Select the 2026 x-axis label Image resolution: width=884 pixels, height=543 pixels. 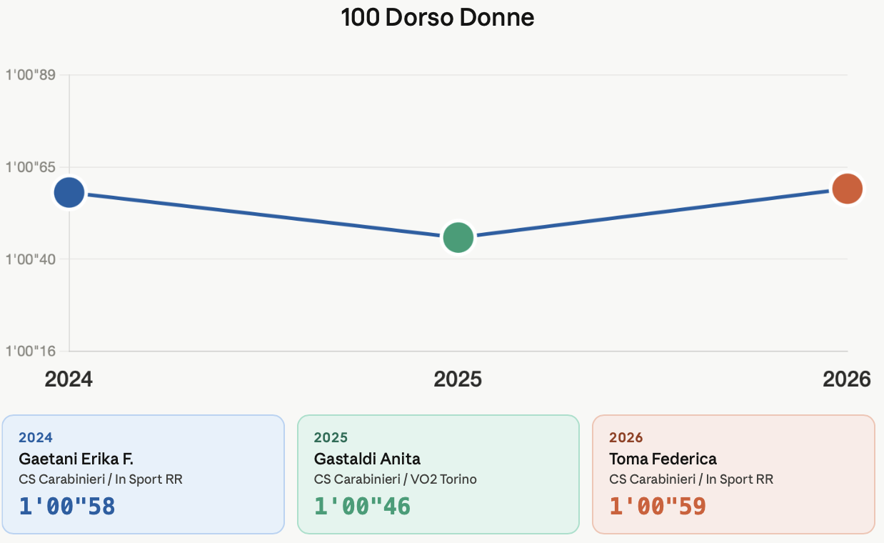846,379
